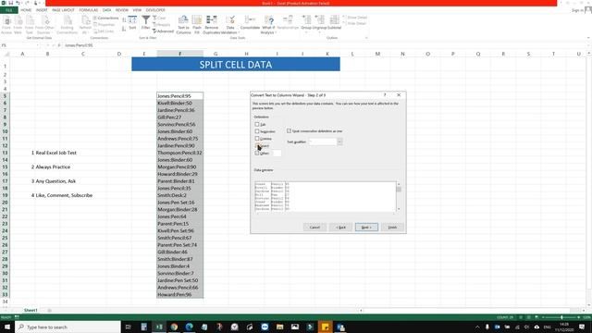592x333 pixels.
Task: Click the Finish button in the wizard
Action: pos(392,228)
